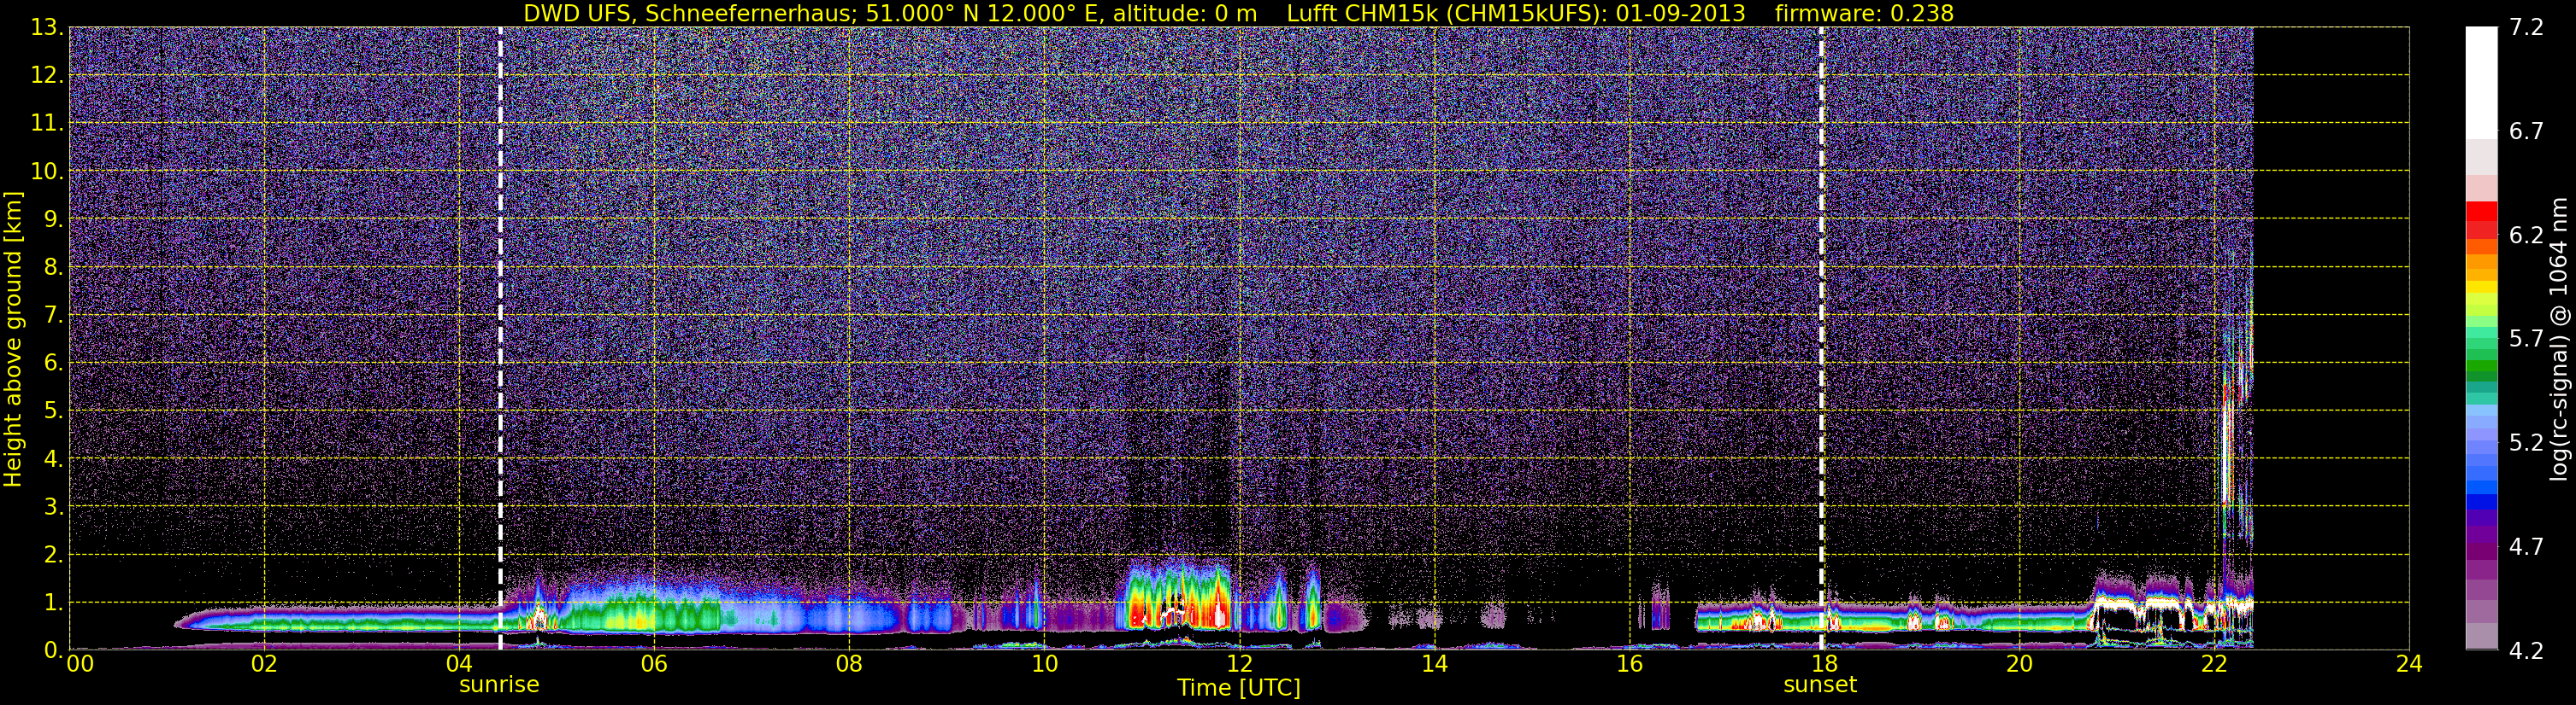
Task: Click the green segment of the colorbar
Action: coord(2481,364)
